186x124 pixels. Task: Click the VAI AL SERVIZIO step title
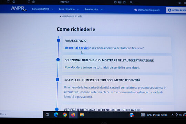coord(76,41)
